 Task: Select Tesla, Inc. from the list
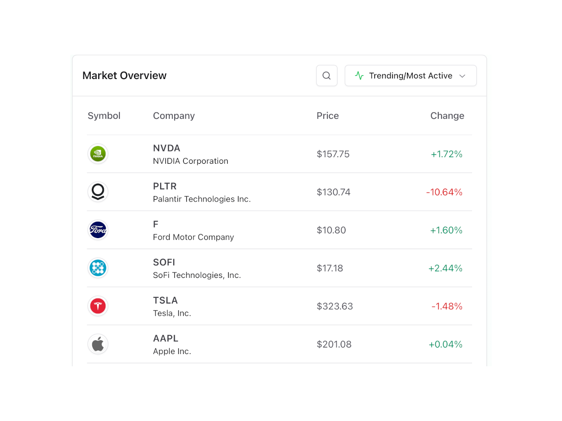point(280,306)
